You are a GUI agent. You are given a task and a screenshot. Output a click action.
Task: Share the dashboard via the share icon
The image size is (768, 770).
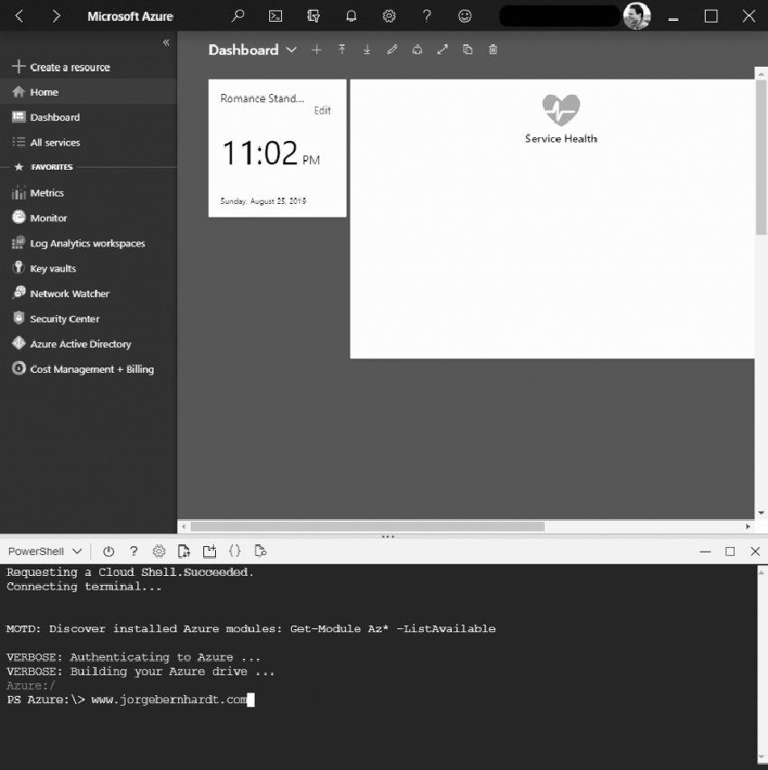[x=417, y=50]
